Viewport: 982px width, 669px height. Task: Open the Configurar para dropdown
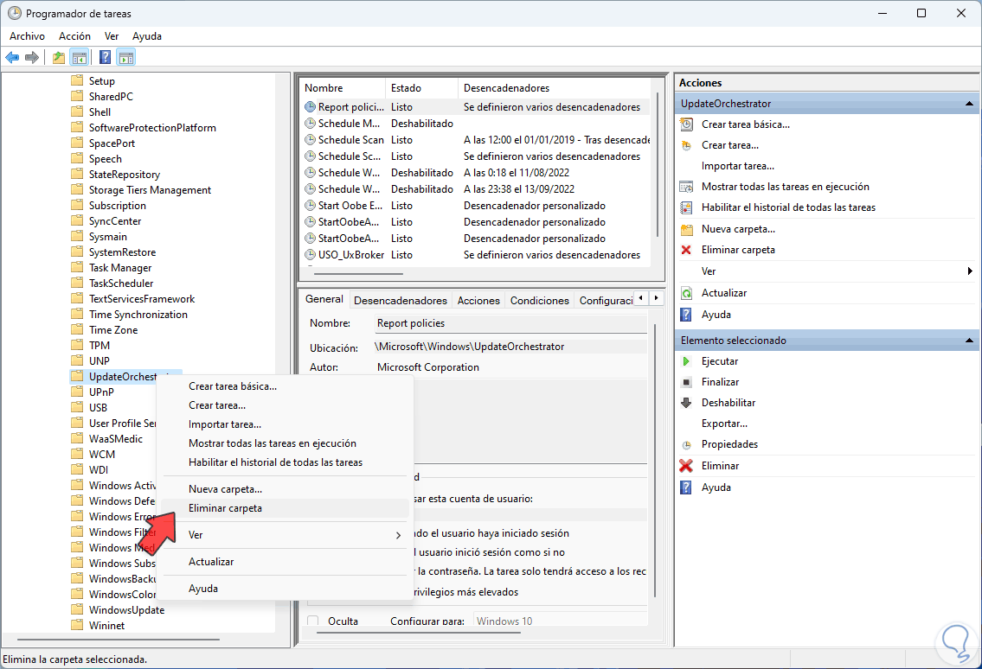(x=562, y=621)
